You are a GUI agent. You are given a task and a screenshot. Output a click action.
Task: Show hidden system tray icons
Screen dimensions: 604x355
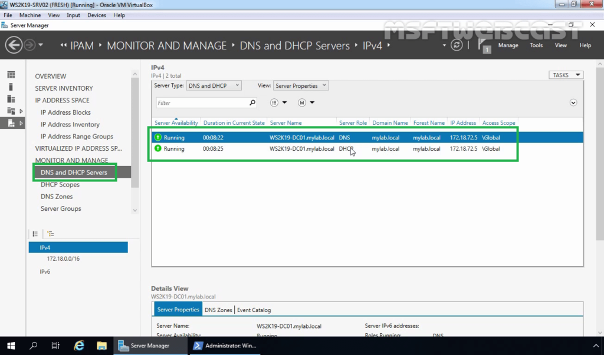coord(596,346)
